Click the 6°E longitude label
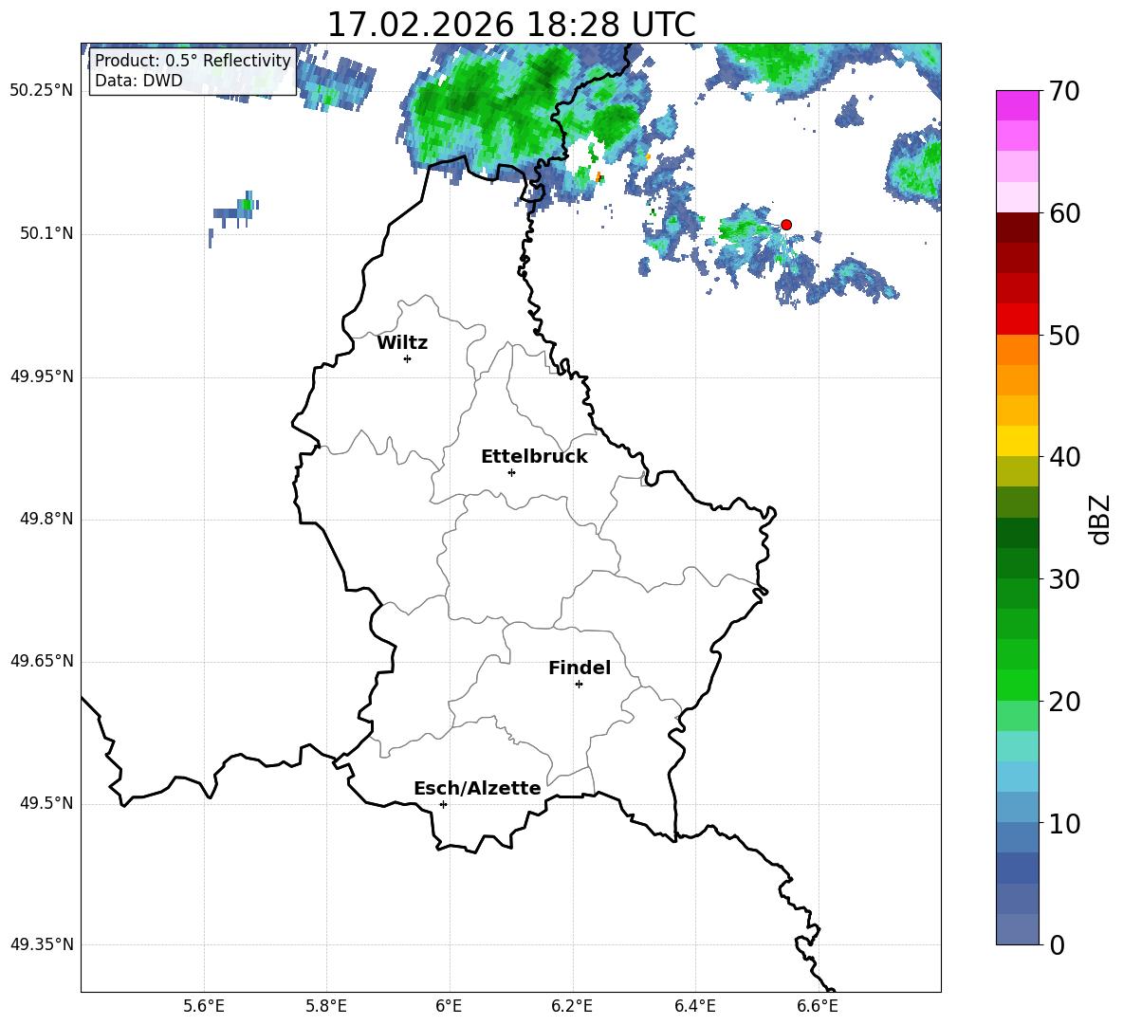This screenshot has width=1123, height=1025. tap(449, 1006)
